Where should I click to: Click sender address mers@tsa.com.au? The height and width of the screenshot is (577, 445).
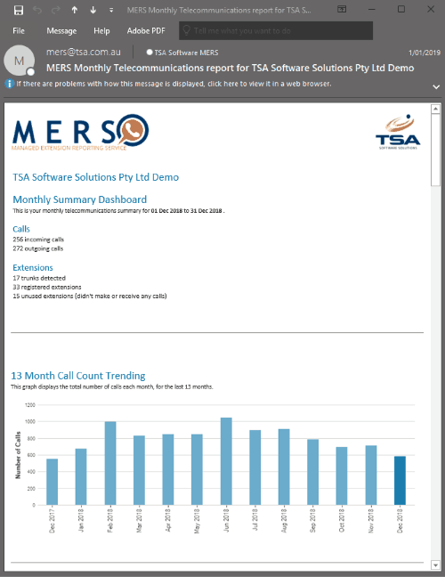tap(84, 52)
